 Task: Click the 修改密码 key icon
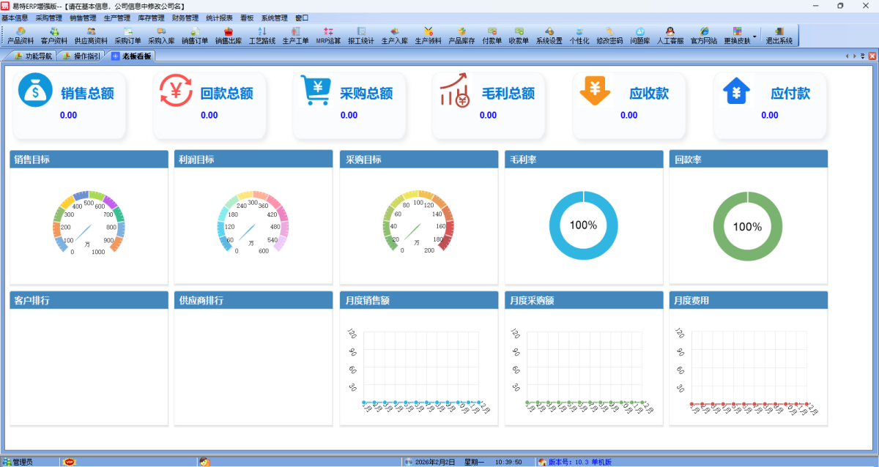coord(609,35)
